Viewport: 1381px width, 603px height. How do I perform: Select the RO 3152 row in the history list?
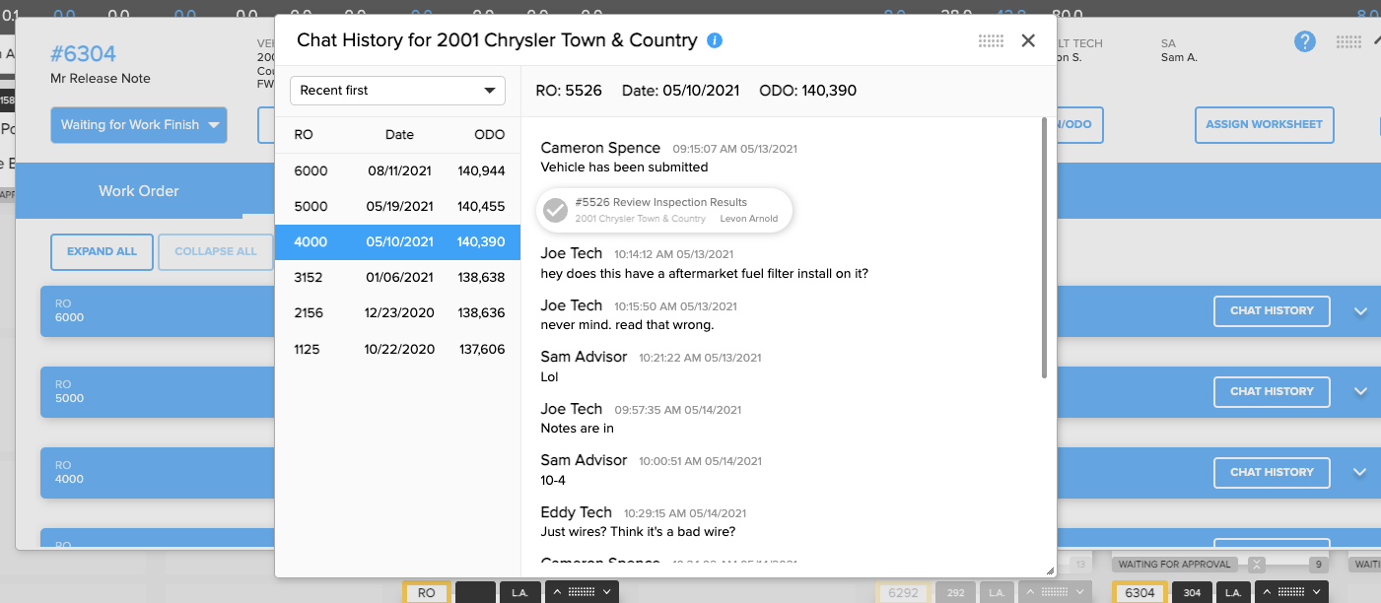398,277
